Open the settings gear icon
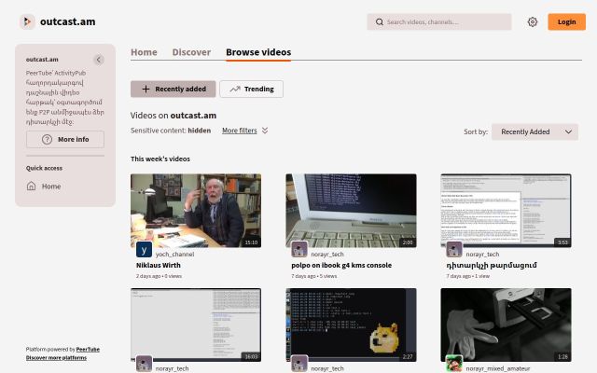This screenshot has width=597, height=373. pyautogui.click(x=533, y=22)
